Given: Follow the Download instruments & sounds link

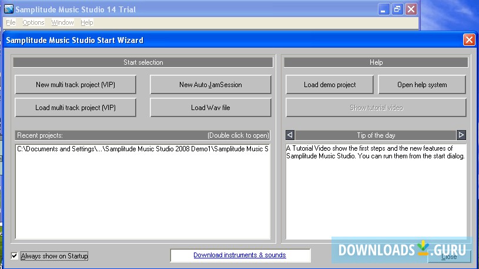Looking at the screenshot, I should coord(240,255).
